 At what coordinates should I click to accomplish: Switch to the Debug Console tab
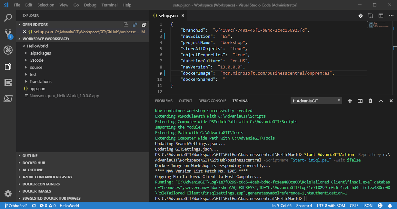[212, 101]
